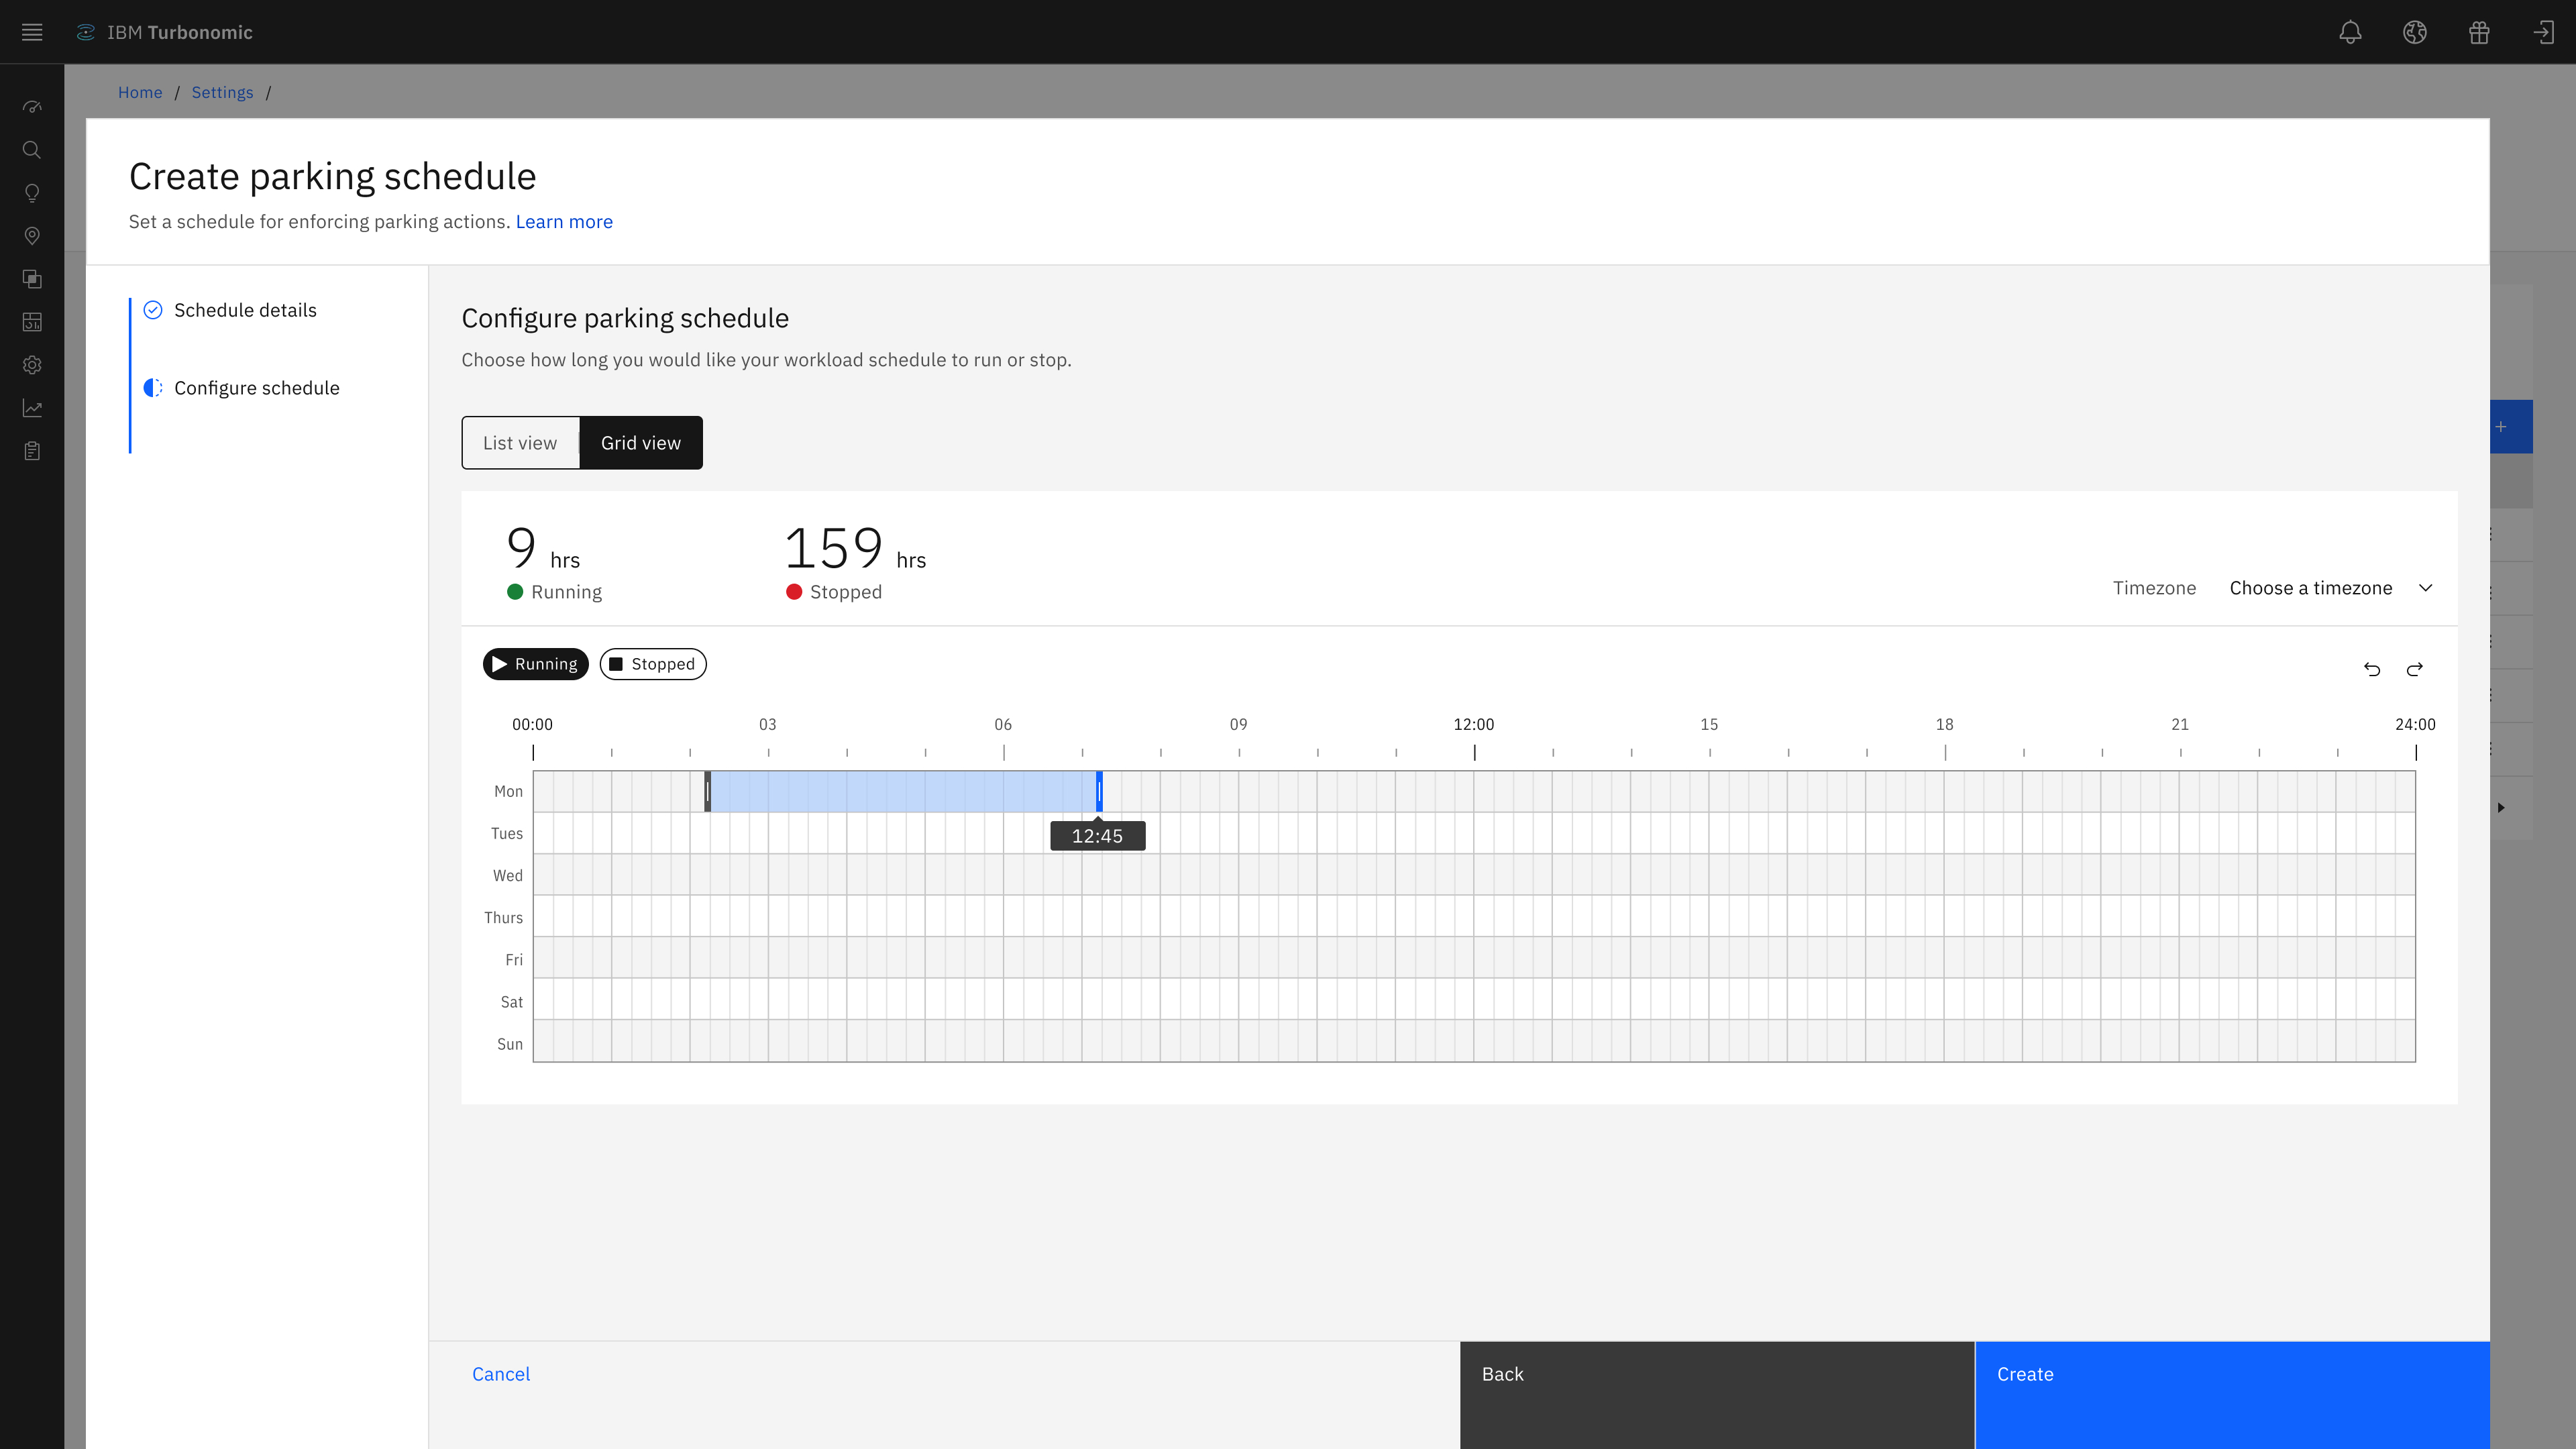The image size is (2576, 1449).
Task: Click Settings in the breadcrumb
Action: click(222, 92)
